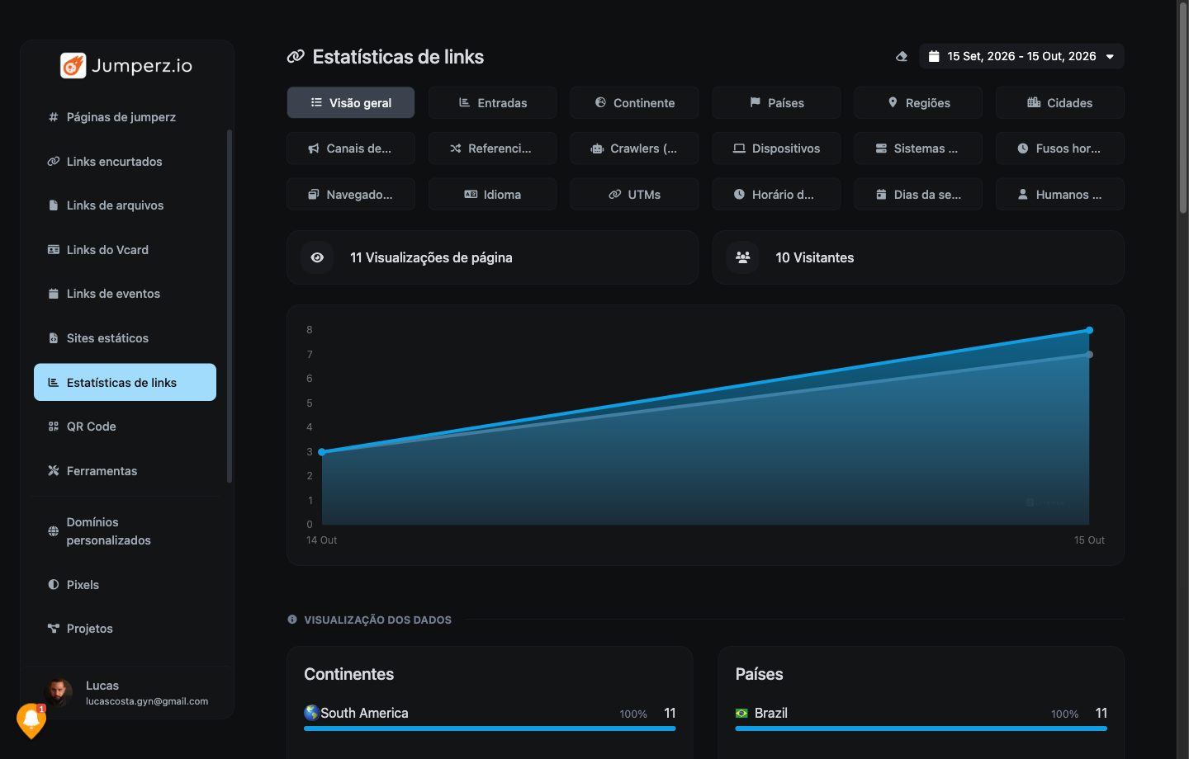Open the UTMs tab
The image size is (1189, 759).
[x=634, y=195]
